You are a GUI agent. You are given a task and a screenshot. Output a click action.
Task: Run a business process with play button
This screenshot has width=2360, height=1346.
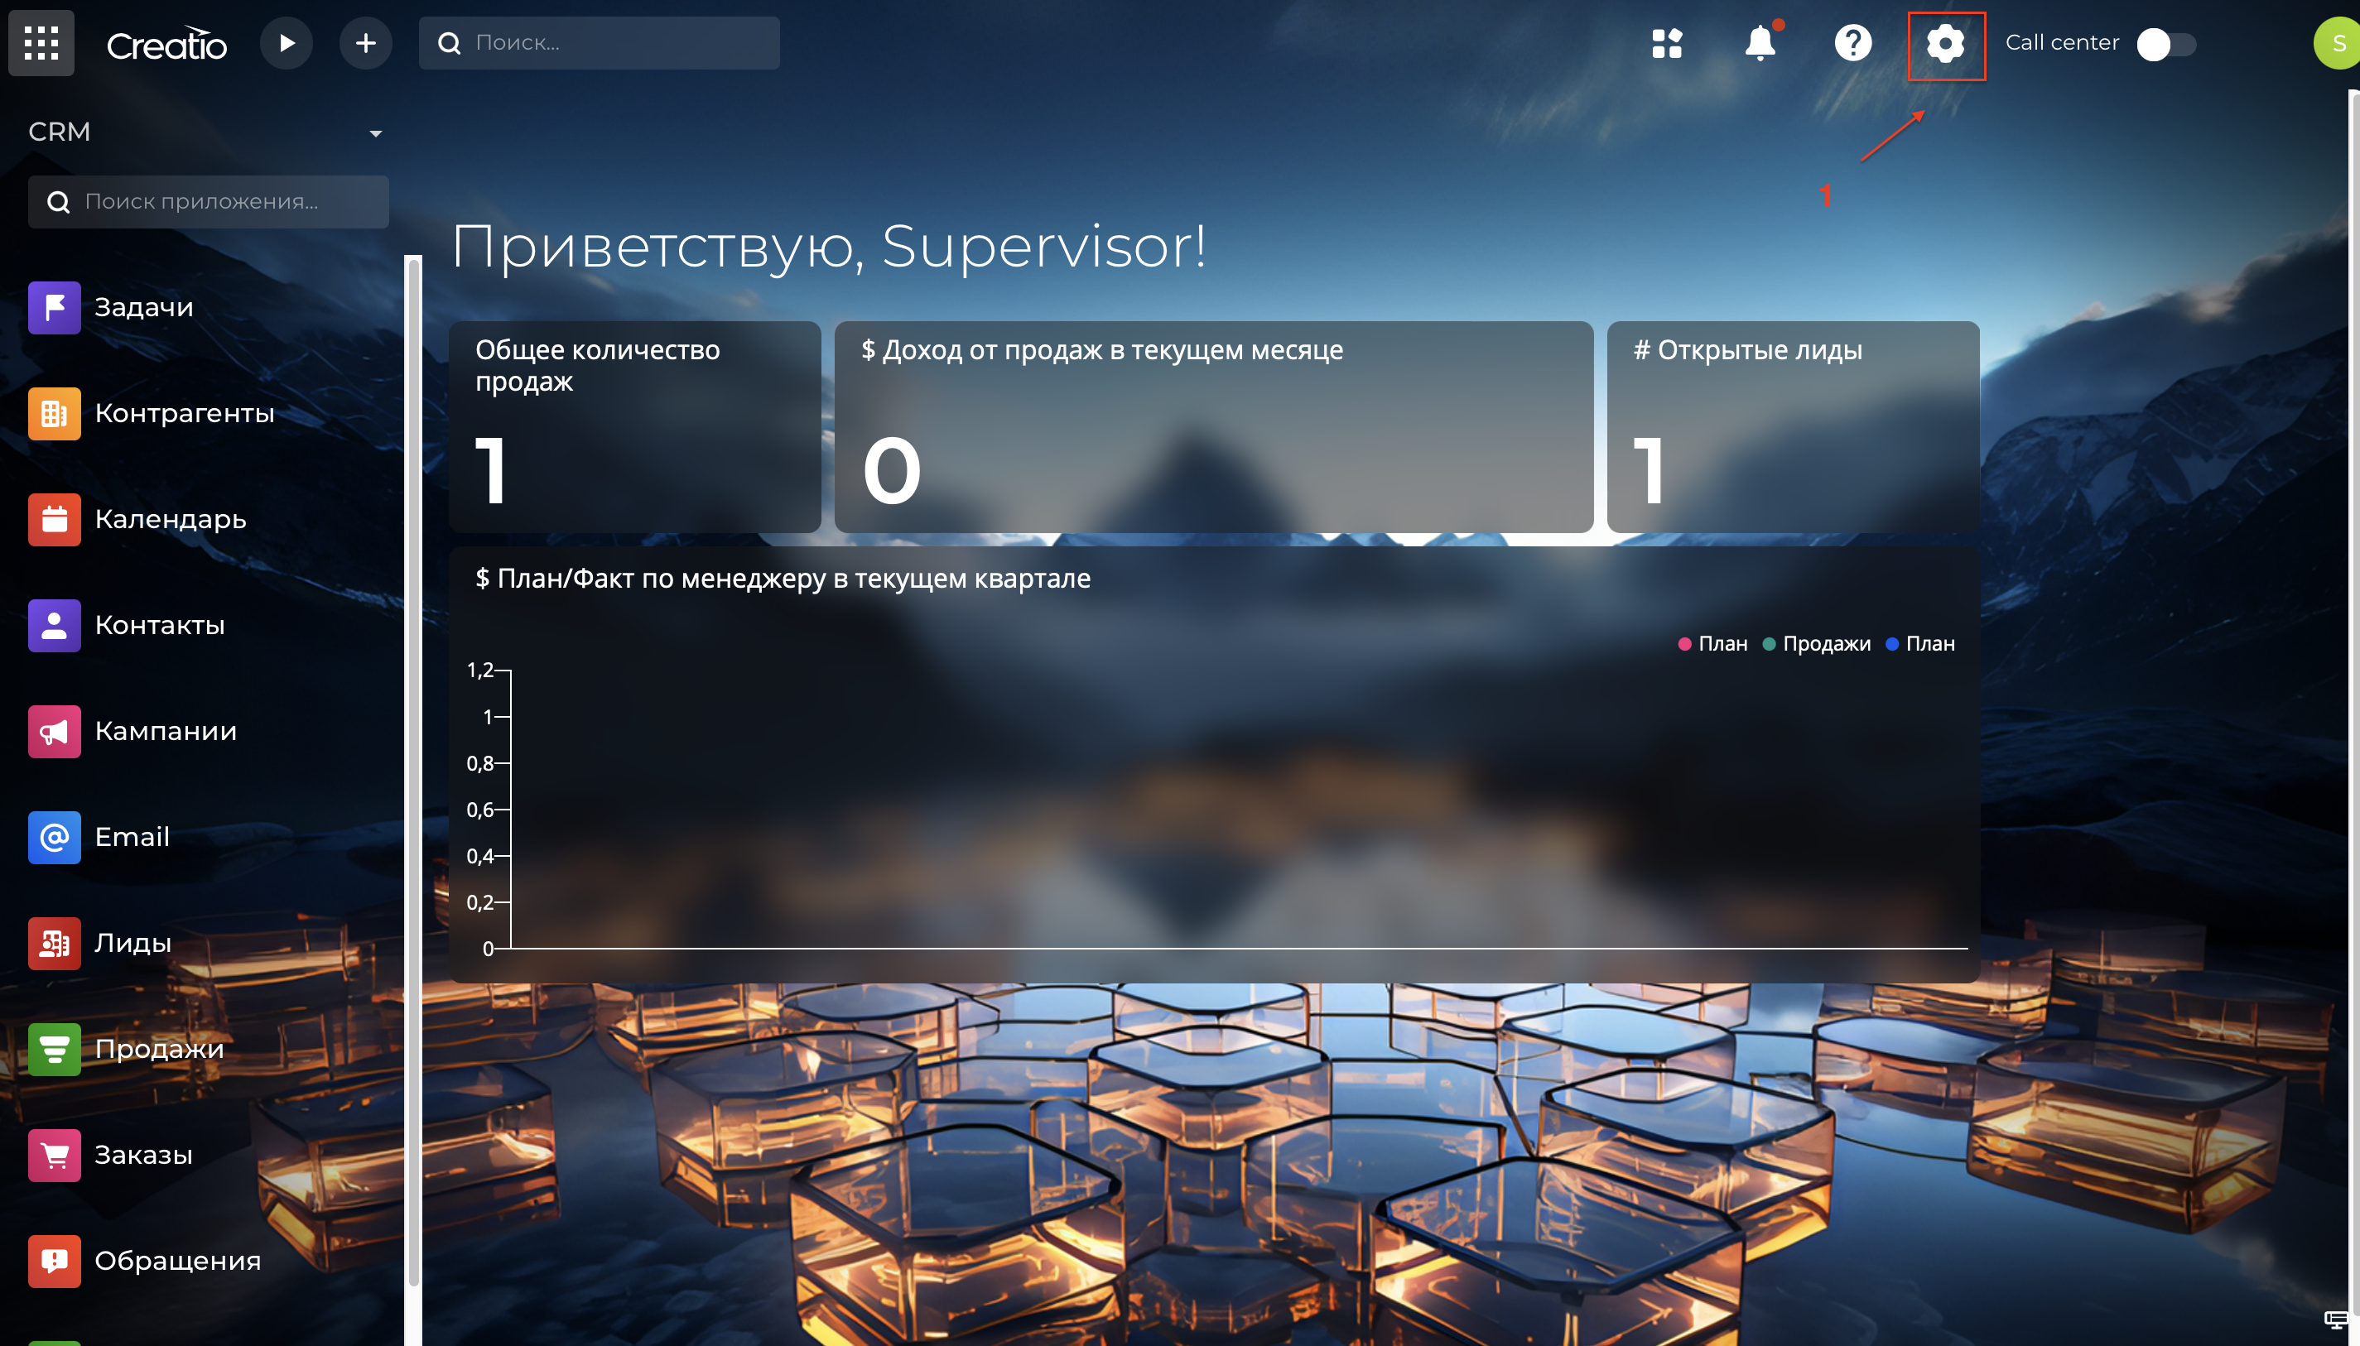286,42
